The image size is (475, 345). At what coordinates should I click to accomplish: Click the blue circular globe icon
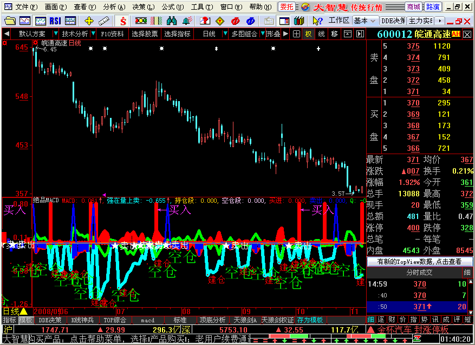(250, 21)
